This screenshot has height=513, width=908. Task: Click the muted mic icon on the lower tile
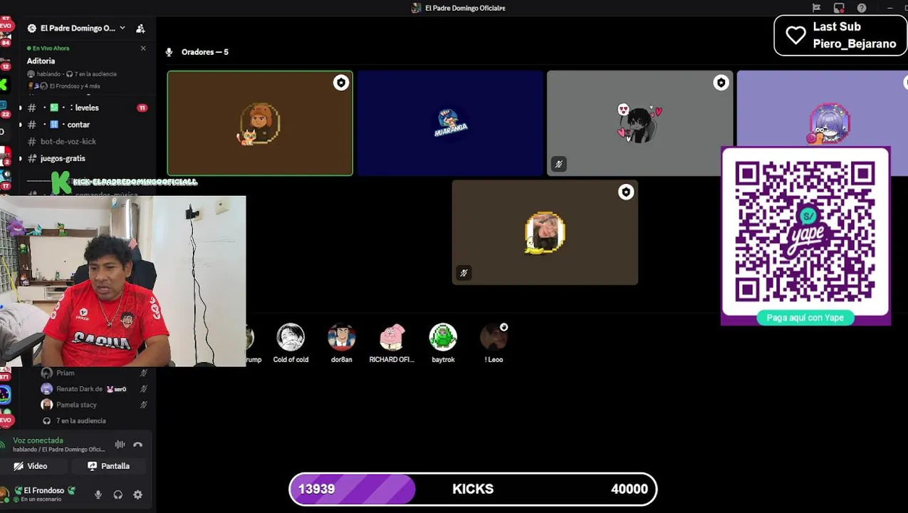pyautogui.click(x=464, y=273)
